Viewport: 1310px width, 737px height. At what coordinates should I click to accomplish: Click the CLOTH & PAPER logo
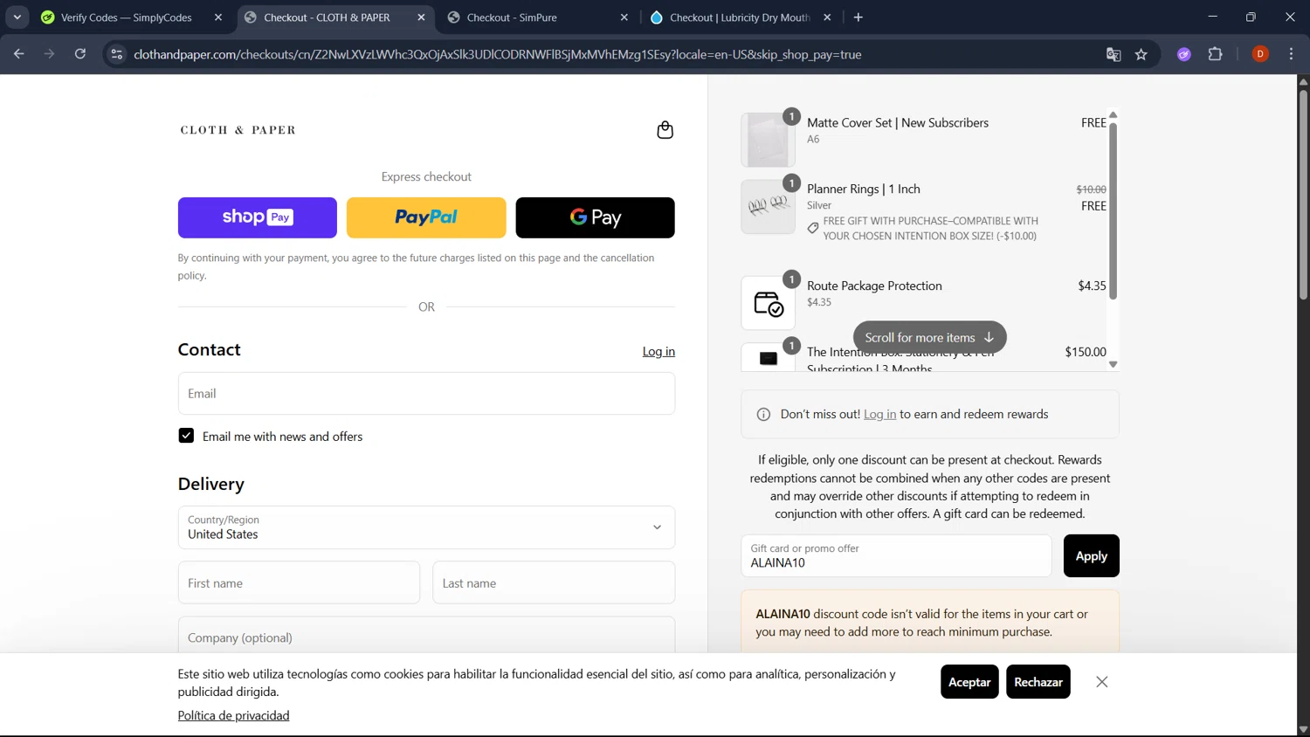(x=238, y=130)
